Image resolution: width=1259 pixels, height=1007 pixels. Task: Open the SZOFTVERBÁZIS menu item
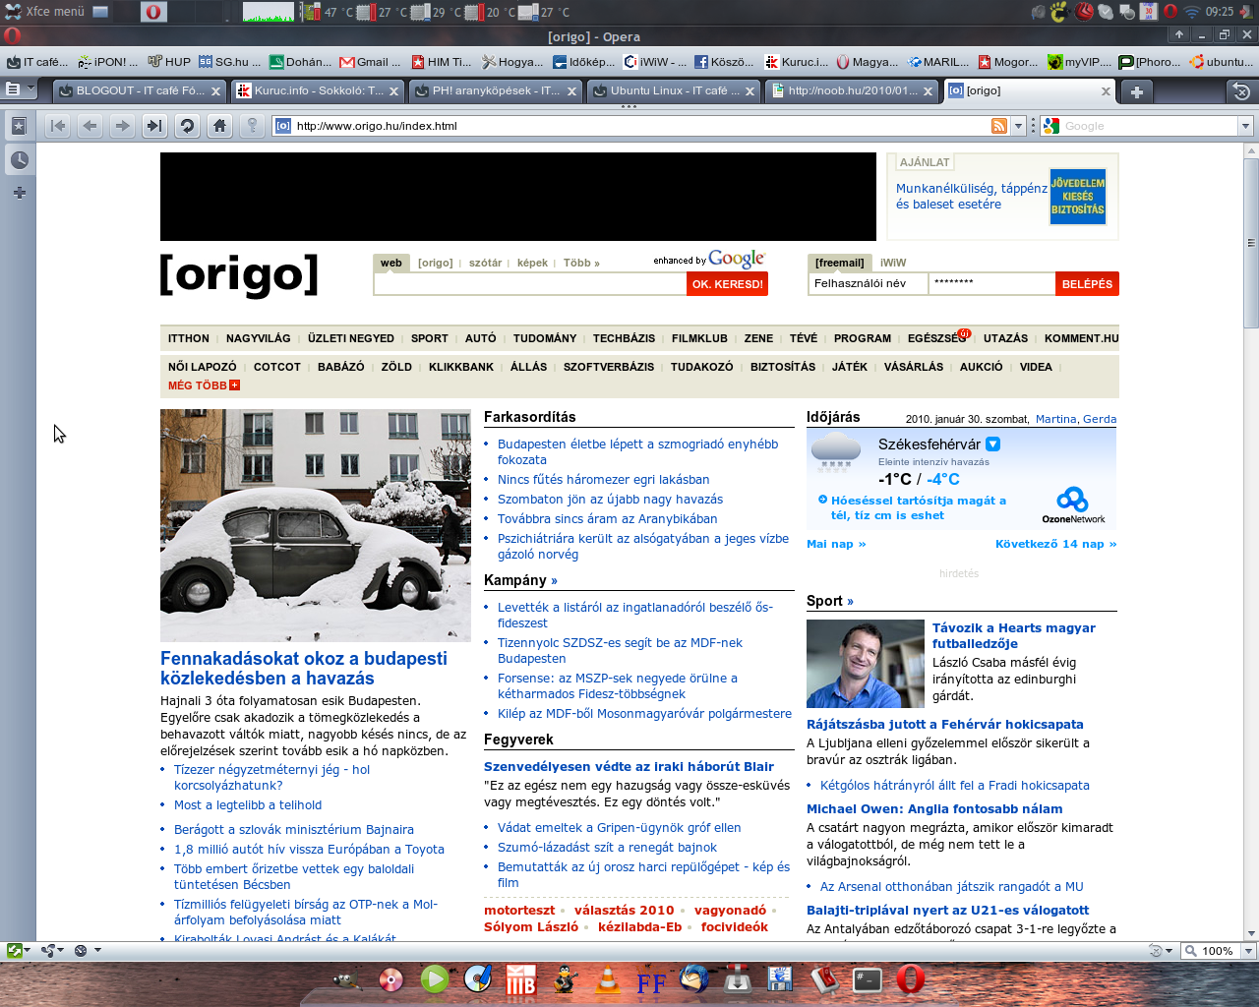point(609,367)
